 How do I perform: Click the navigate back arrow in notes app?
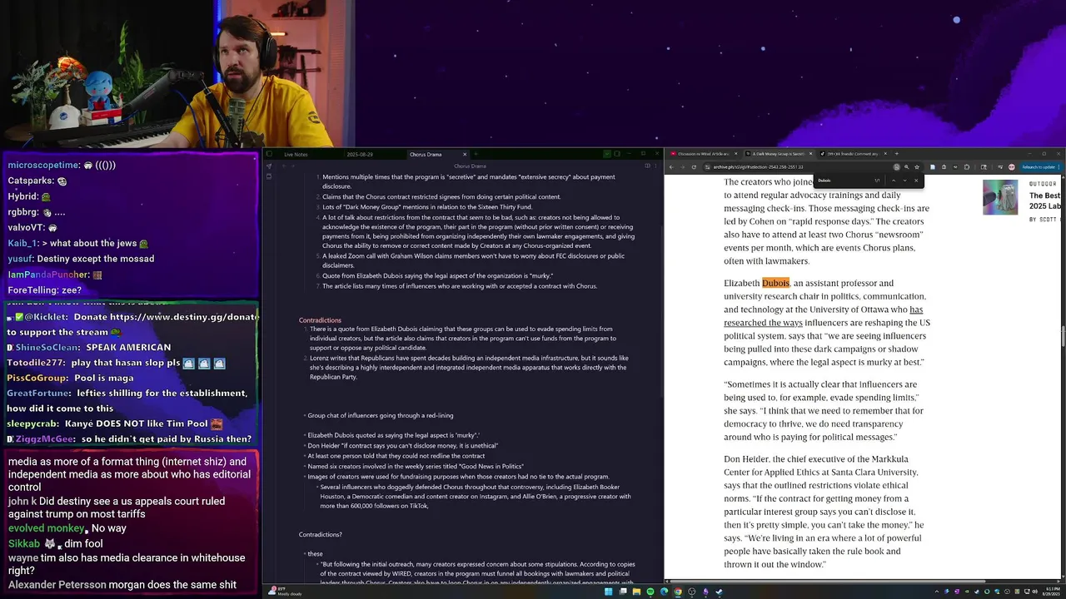click(x=284, y=166)
